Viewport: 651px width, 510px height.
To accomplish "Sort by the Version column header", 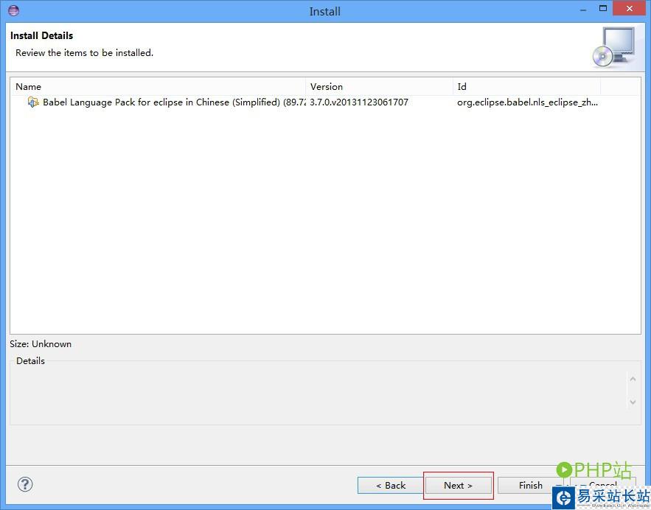I will tap(380, 87).
